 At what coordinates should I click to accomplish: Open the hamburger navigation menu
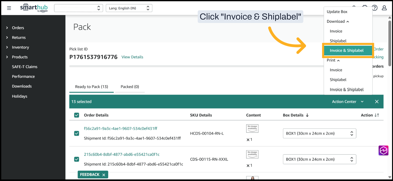9,8
